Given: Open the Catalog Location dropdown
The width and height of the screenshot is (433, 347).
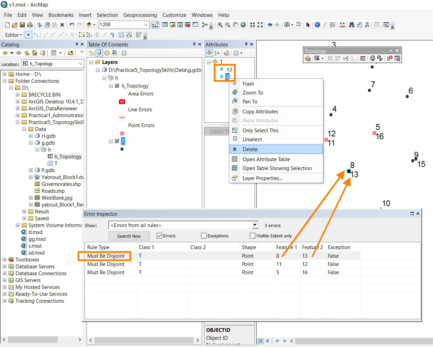Looking at the screenshot, I should [x=80, y=64].
